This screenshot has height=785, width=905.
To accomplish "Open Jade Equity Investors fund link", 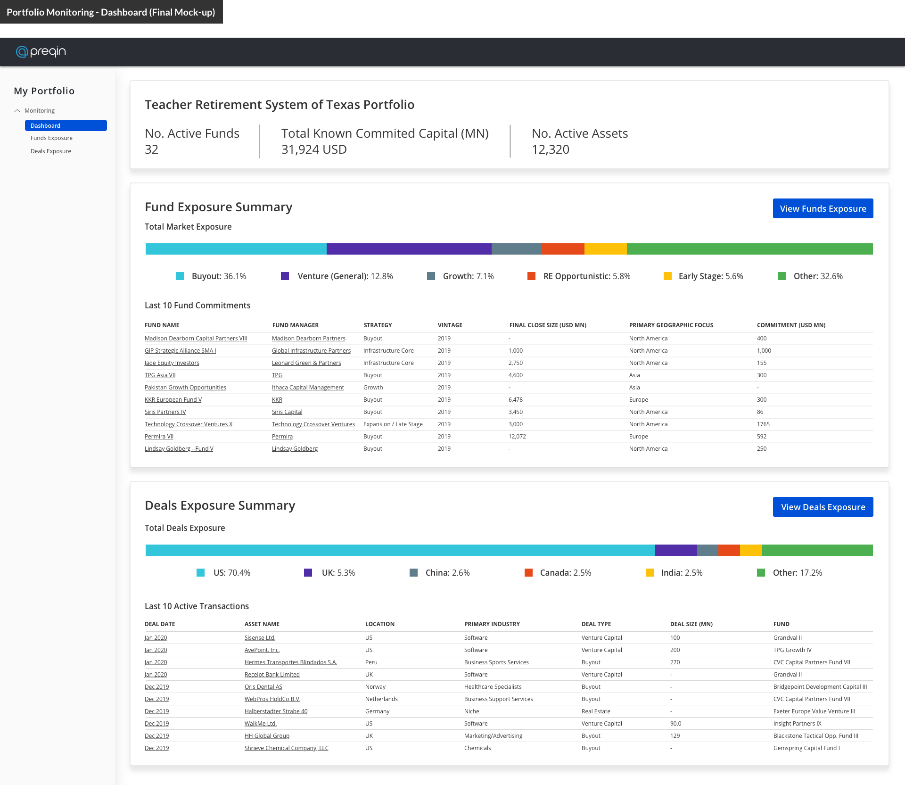I will coord(172,363).
